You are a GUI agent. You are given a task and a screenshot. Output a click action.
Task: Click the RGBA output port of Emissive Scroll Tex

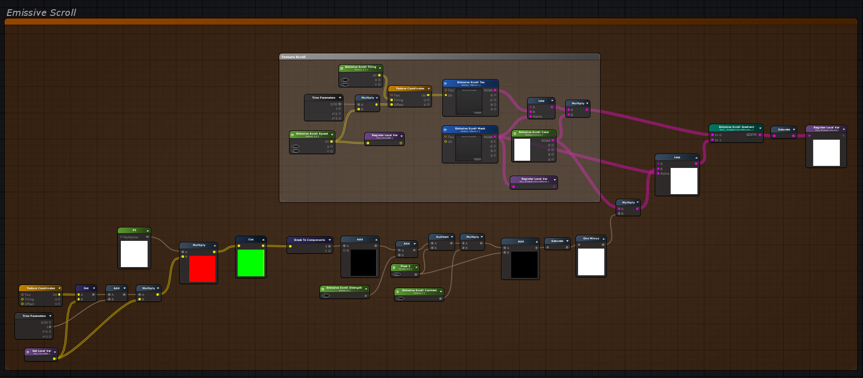(x=495, y=90)
